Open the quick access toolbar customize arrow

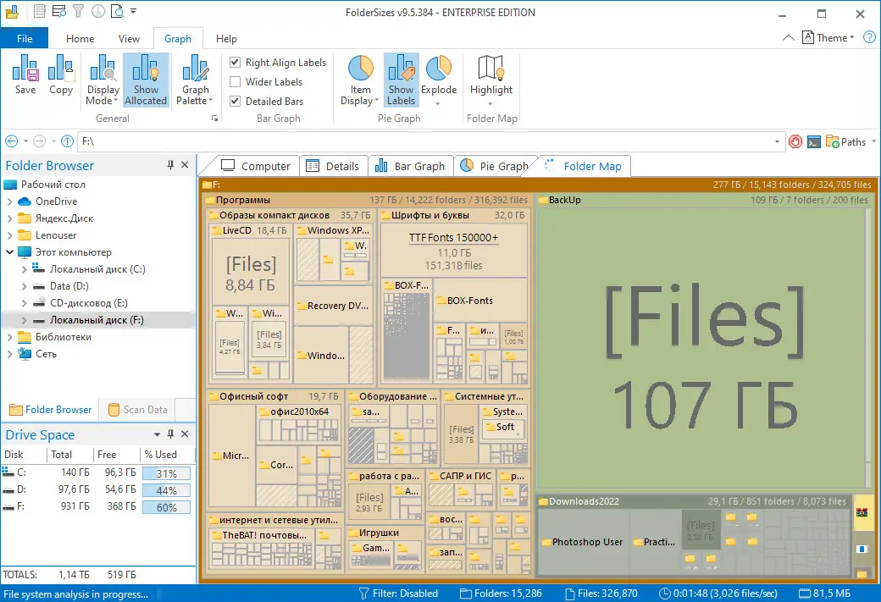click(x=133, y=11)
